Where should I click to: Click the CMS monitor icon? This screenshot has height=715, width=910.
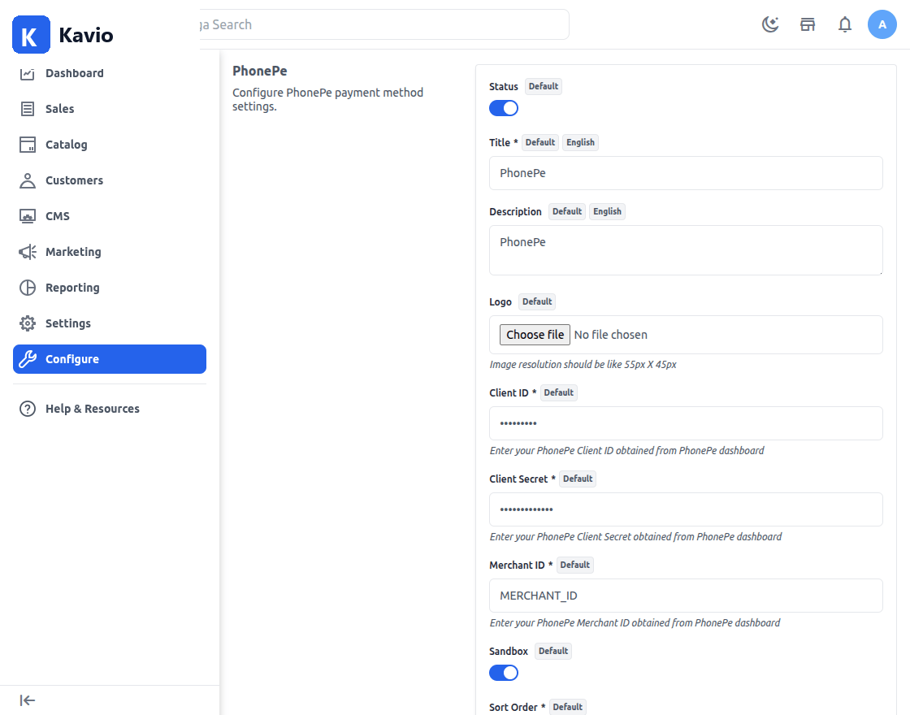[x=28, y=216]
